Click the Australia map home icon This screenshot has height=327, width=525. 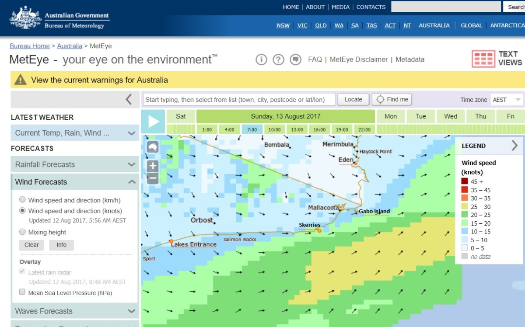pos(153,147)
